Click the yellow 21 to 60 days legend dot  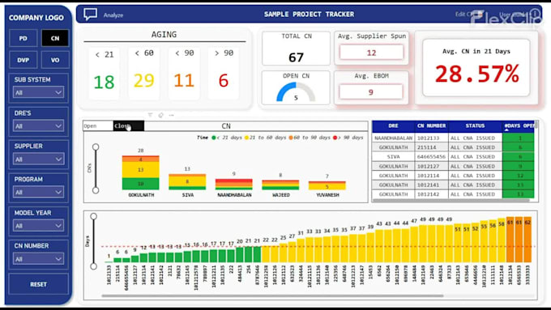click(246, 138)
